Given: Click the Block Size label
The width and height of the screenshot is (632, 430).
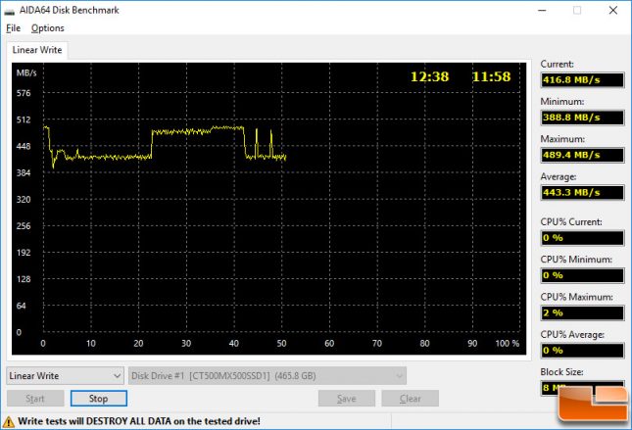Looking at the screenshot, I should 561,372.
